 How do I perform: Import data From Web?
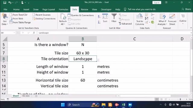point(16,19)
